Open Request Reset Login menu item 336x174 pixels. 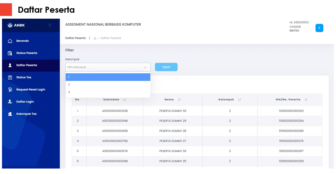[x=31, y=90]
